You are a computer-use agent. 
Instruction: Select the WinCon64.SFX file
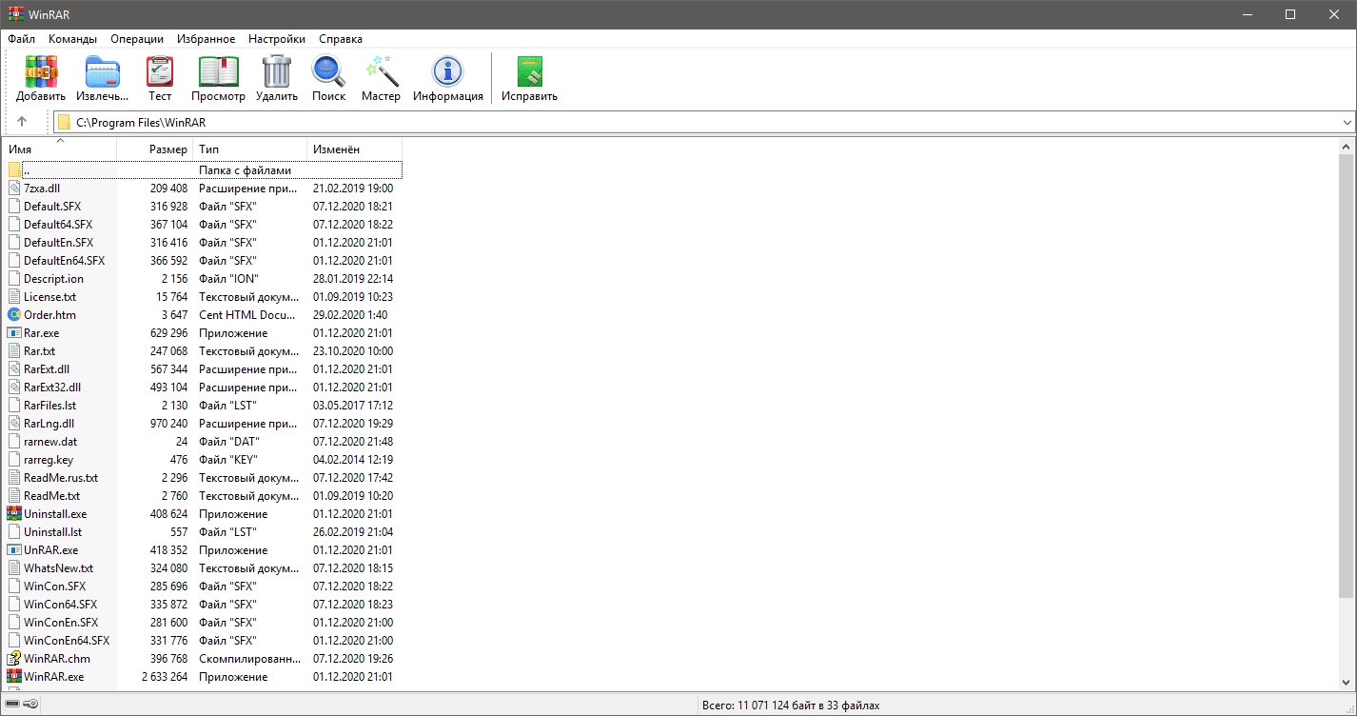[x=60, y=604]
